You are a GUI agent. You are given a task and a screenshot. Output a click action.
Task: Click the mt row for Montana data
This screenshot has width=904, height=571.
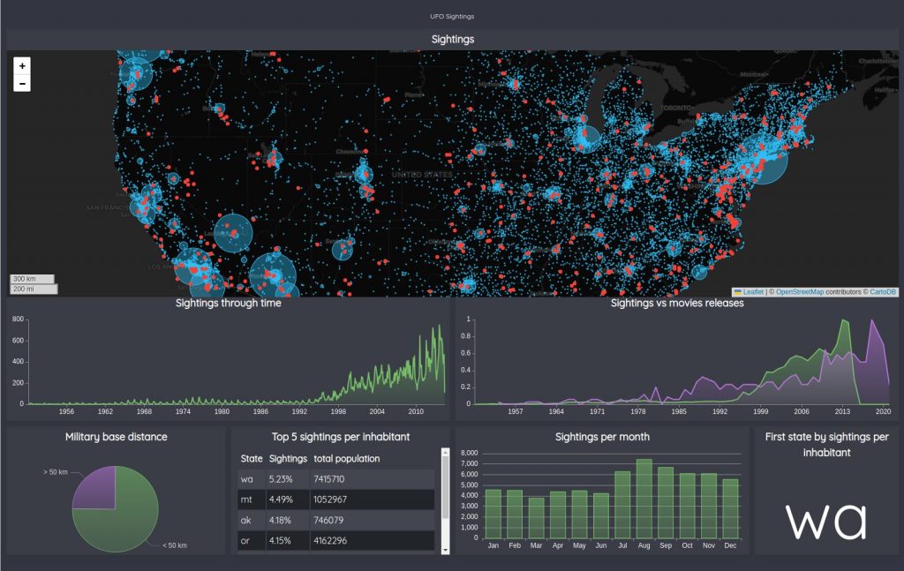[x=318, y=499]
